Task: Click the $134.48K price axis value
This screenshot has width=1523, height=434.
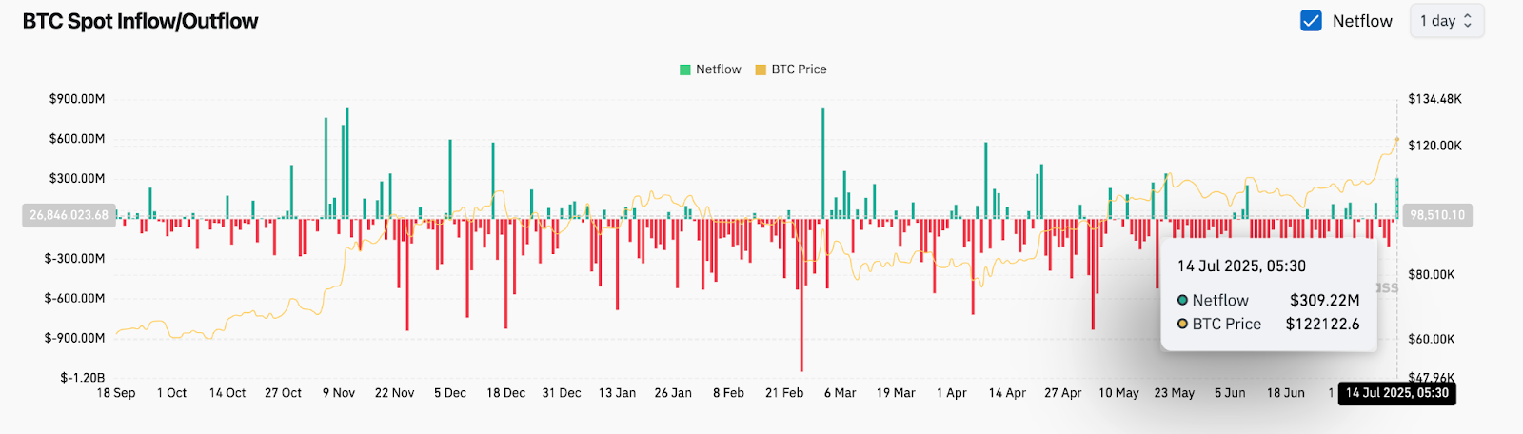Action: pyautogui.click(x=1435, y=99)
